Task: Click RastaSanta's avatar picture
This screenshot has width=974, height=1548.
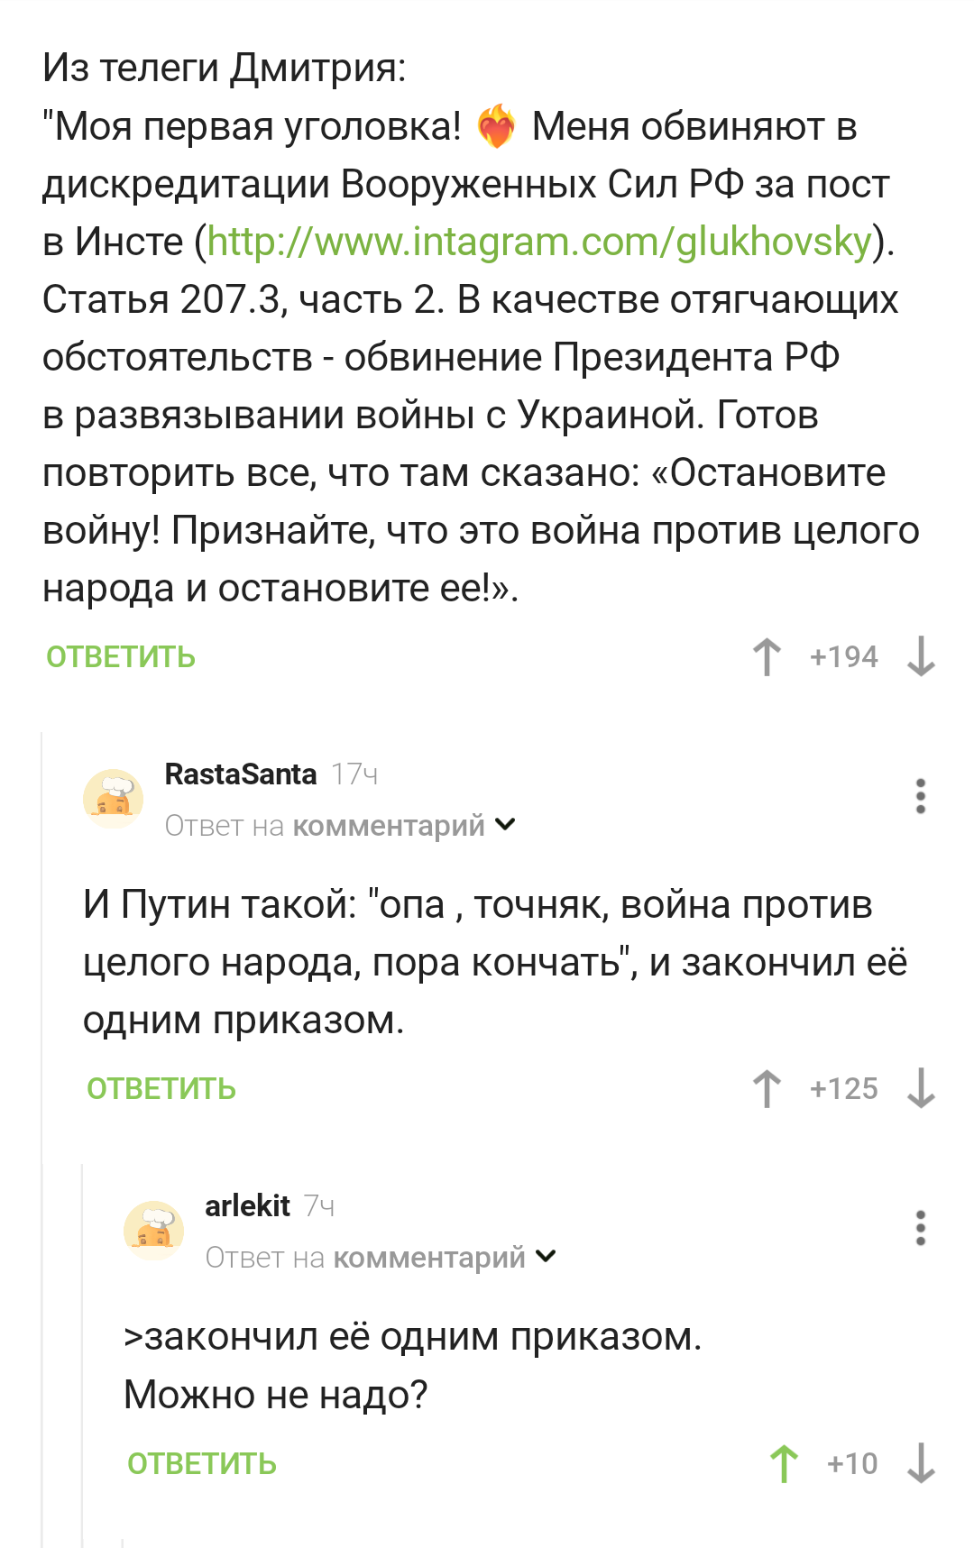Action: click(x=114, y=798)
